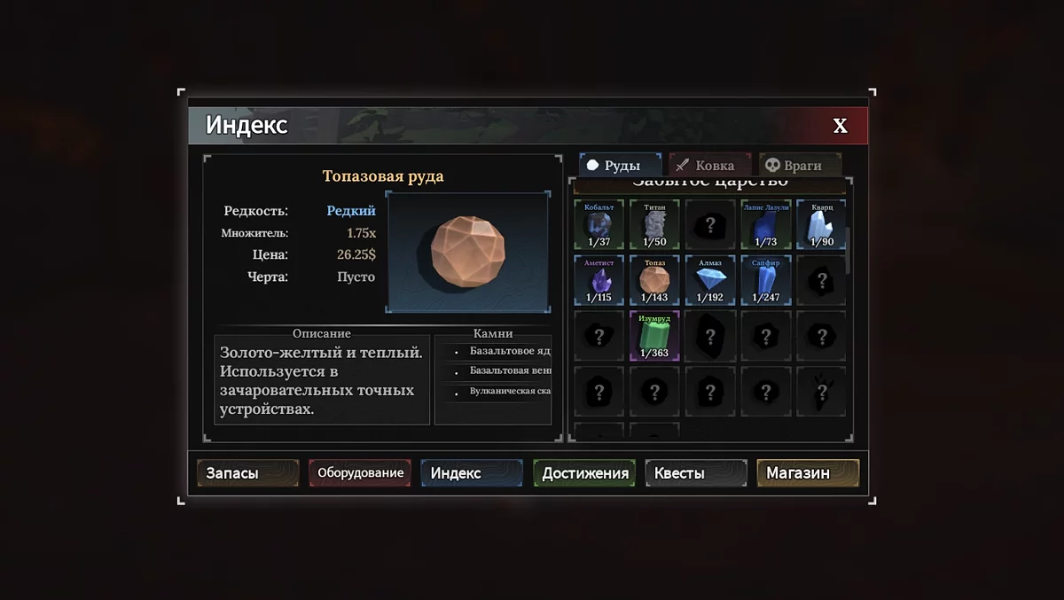Image resolution: width=1064 pixels, height=600 pixels.
Task: Open the Квесты section
Action: click(696, 472)
